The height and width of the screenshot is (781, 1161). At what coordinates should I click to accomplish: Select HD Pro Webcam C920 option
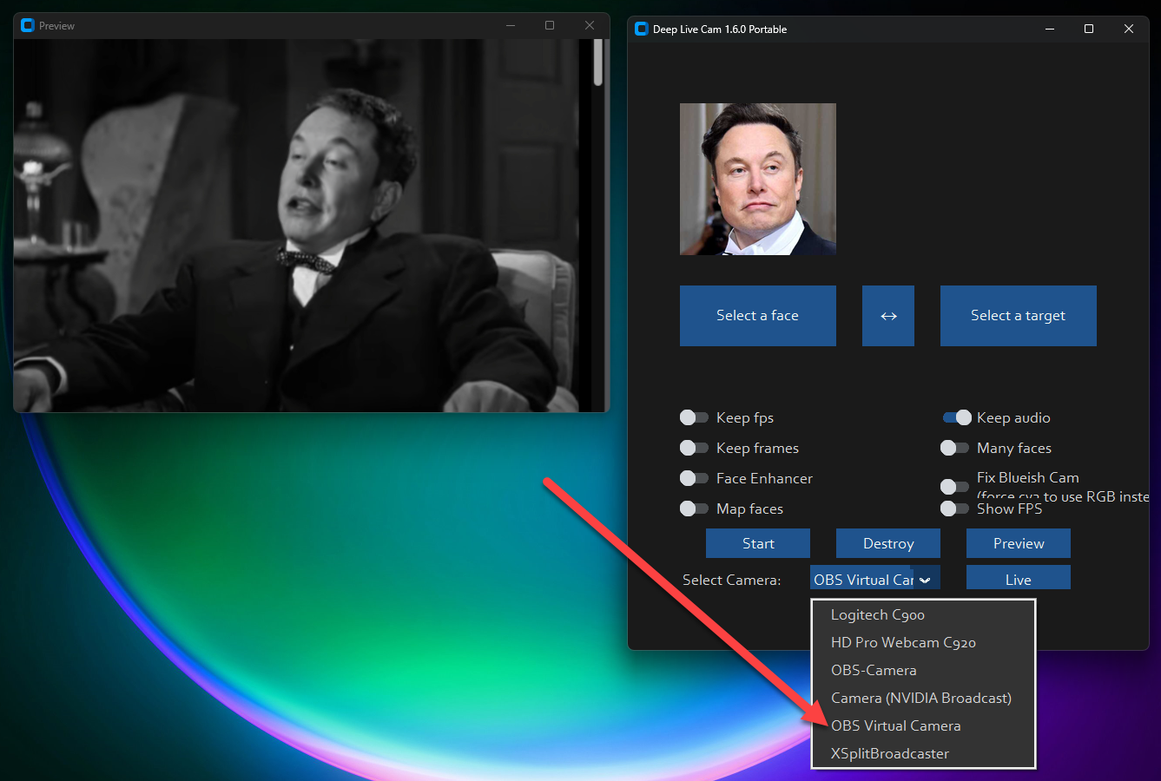(x=903, y=642)
